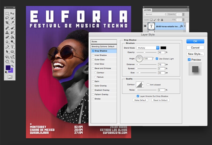
Task: Select the Ellipse shape tool
Action: pos(12,51)
